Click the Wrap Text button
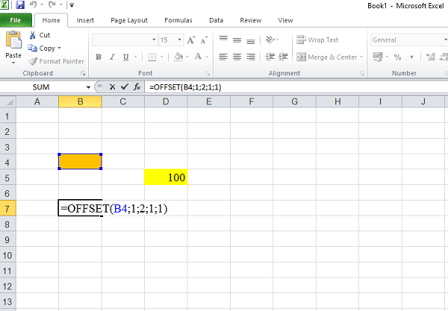Screen dimensions: 448x311 coord(317,40)
